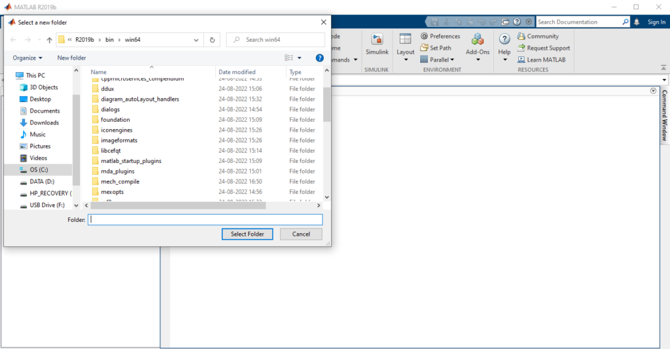Image resolution: width=670 pixels, height=349 pixels.
Task: Refresh the win64 folder listing
Action: coord(212,40)
